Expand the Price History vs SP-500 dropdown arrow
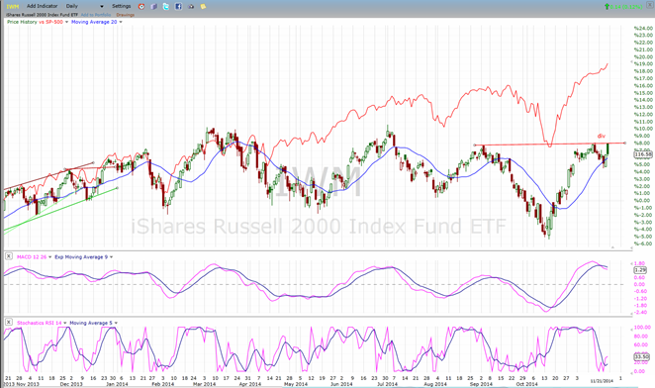This screenshot has height=388, width=655. (x=66, y=22)
